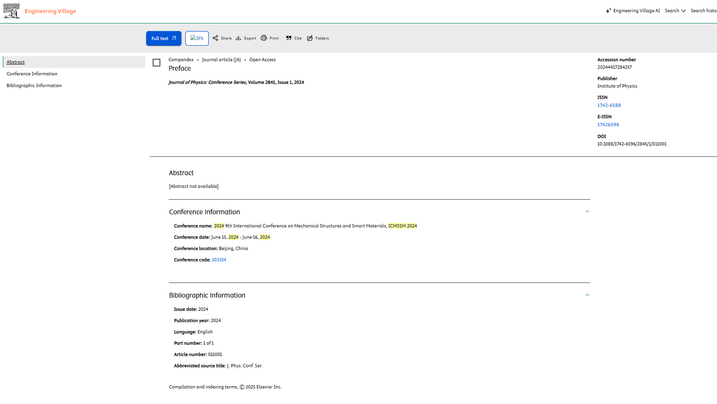This screenshot has height=404, width=717.
Task: Open conference code 203334 link
Action: coord(219,260)
